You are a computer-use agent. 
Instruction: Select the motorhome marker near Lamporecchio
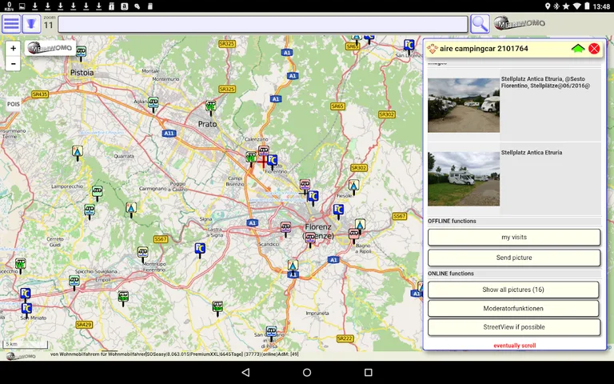tap(97, 192)
